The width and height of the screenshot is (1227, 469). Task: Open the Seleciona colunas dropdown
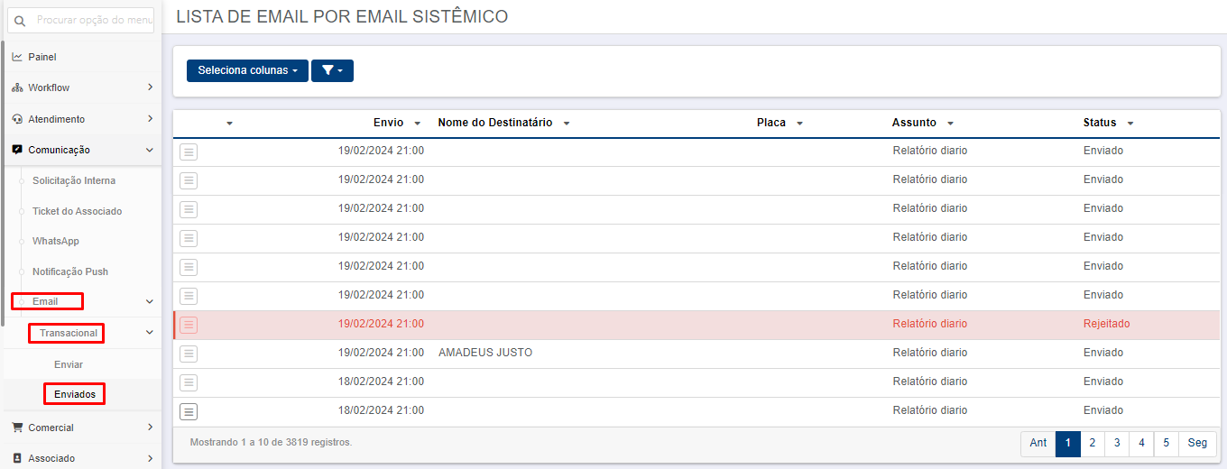(247, 70)
